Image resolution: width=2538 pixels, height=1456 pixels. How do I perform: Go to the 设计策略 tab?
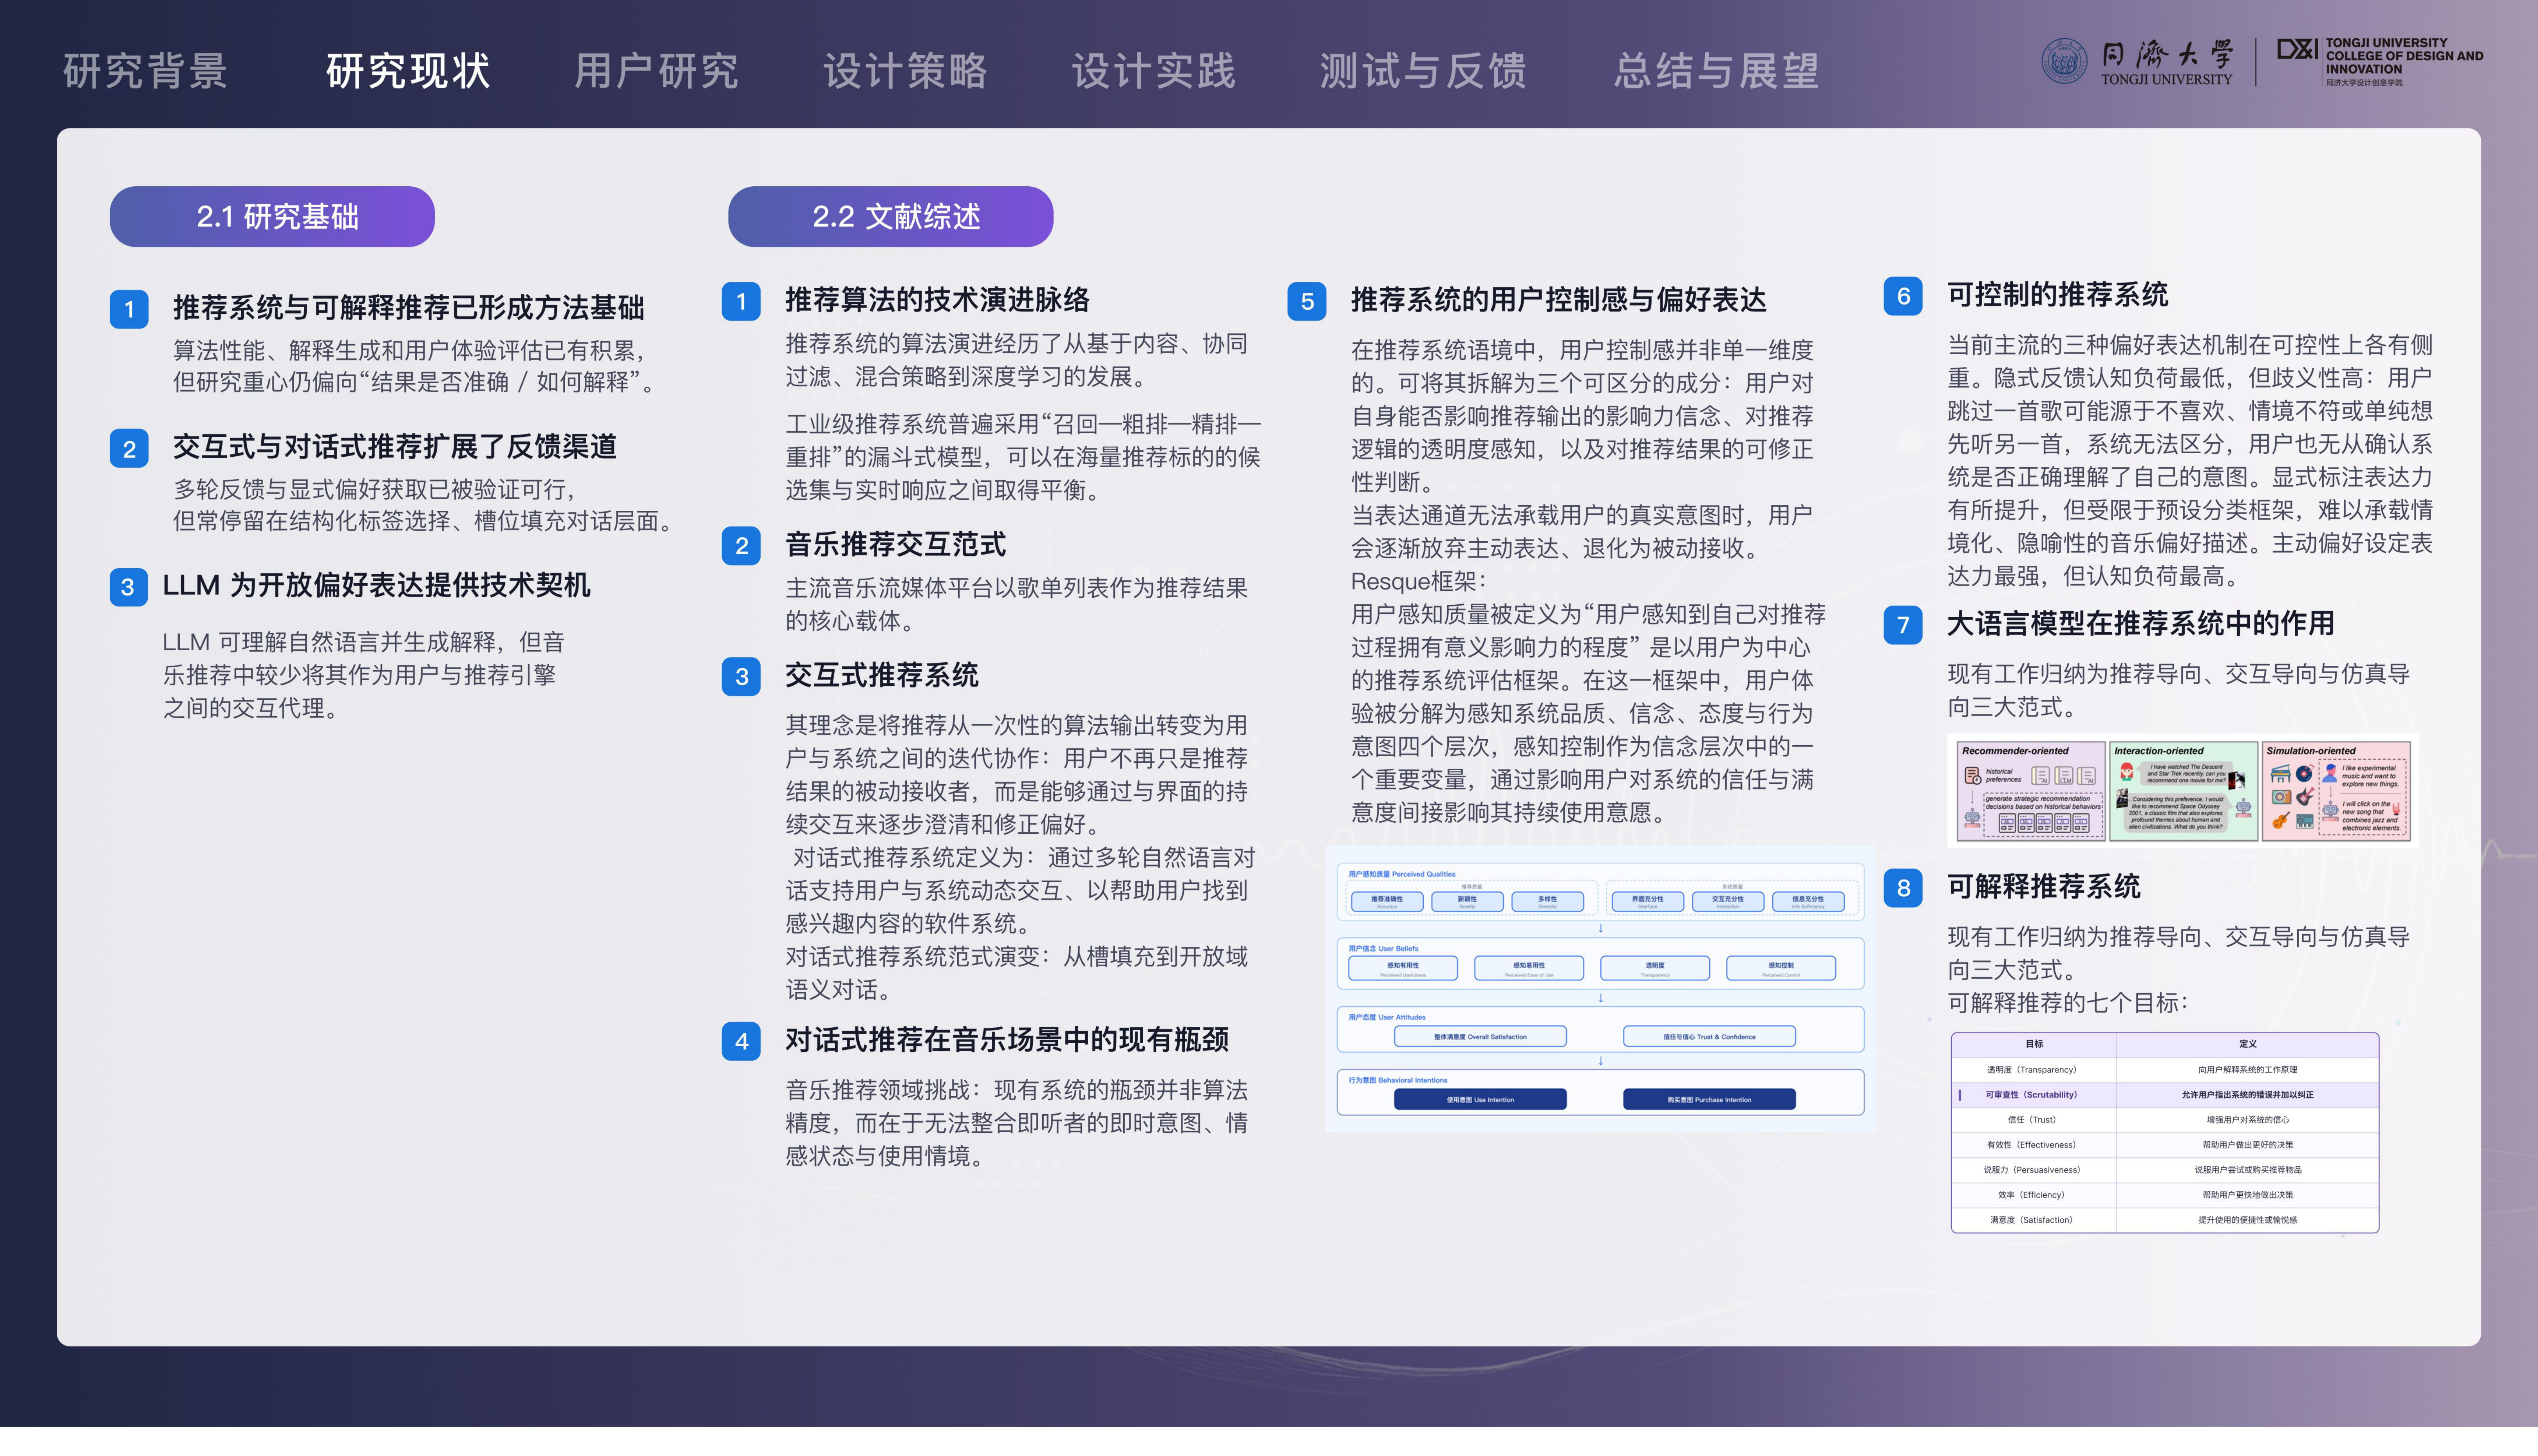pos(906,71)
